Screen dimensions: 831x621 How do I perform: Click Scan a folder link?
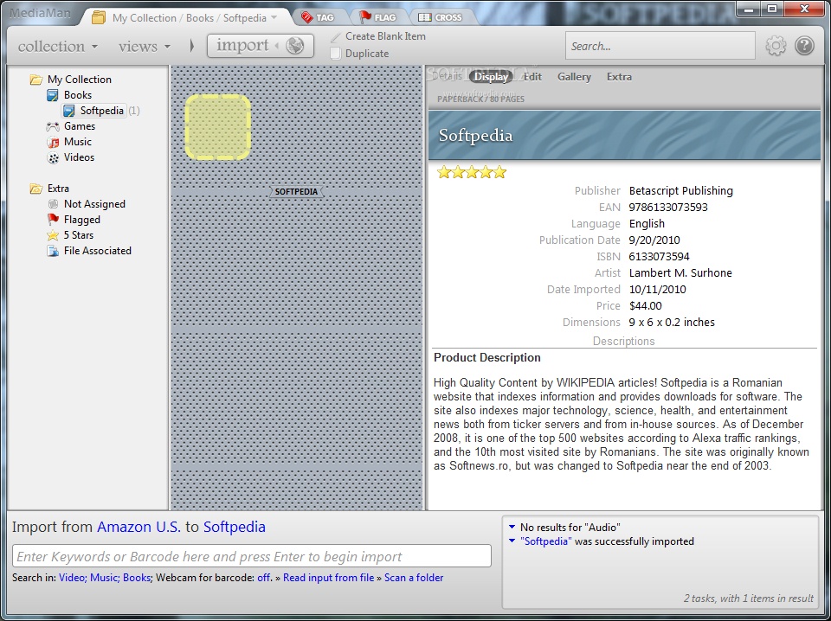point(414,578)
